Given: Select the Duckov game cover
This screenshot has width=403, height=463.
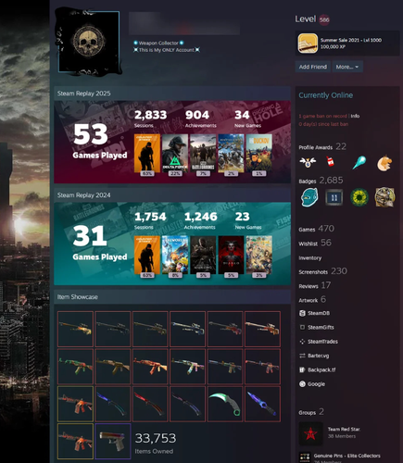Looking at the screenshot, I should [259, 154].
